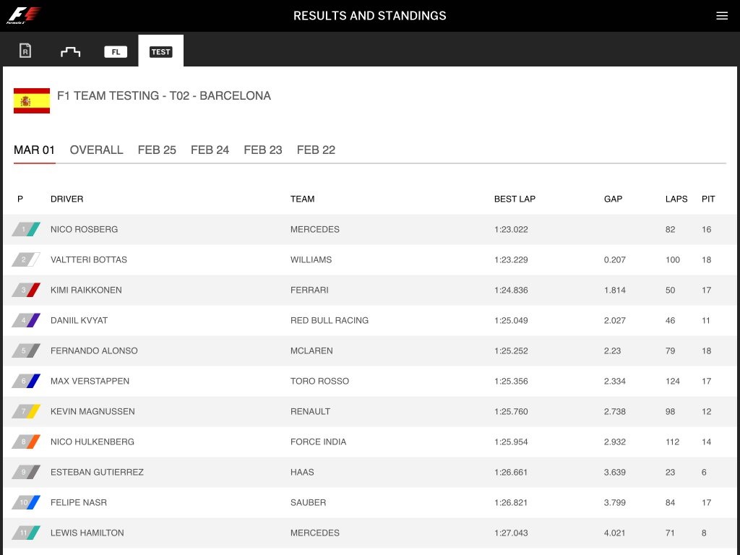Open the FEB 25 results tab

tap(157, 150)
